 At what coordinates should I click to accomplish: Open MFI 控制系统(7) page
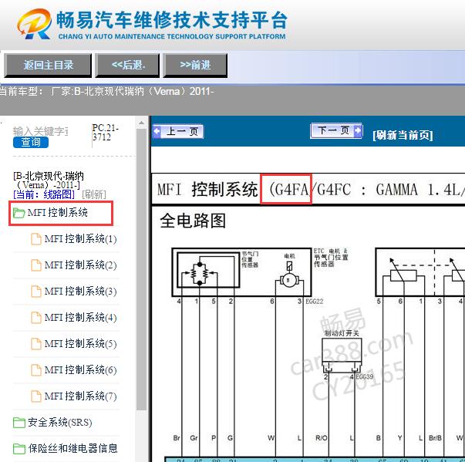pos(80,396)
